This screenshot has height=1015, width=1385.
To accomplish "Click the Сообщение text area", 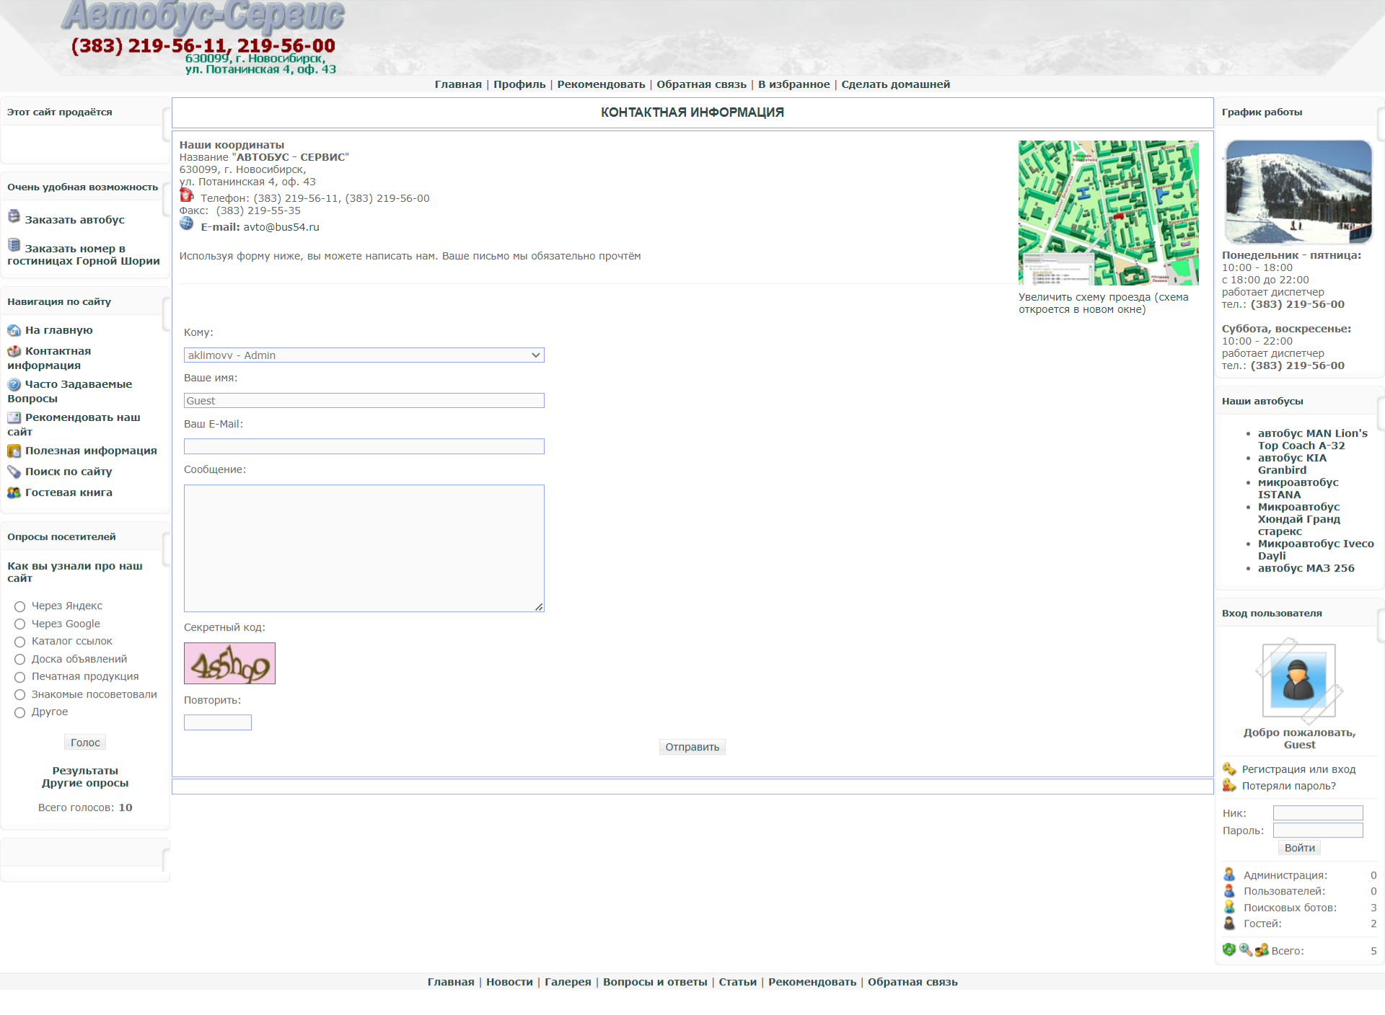I will point(364,549).
